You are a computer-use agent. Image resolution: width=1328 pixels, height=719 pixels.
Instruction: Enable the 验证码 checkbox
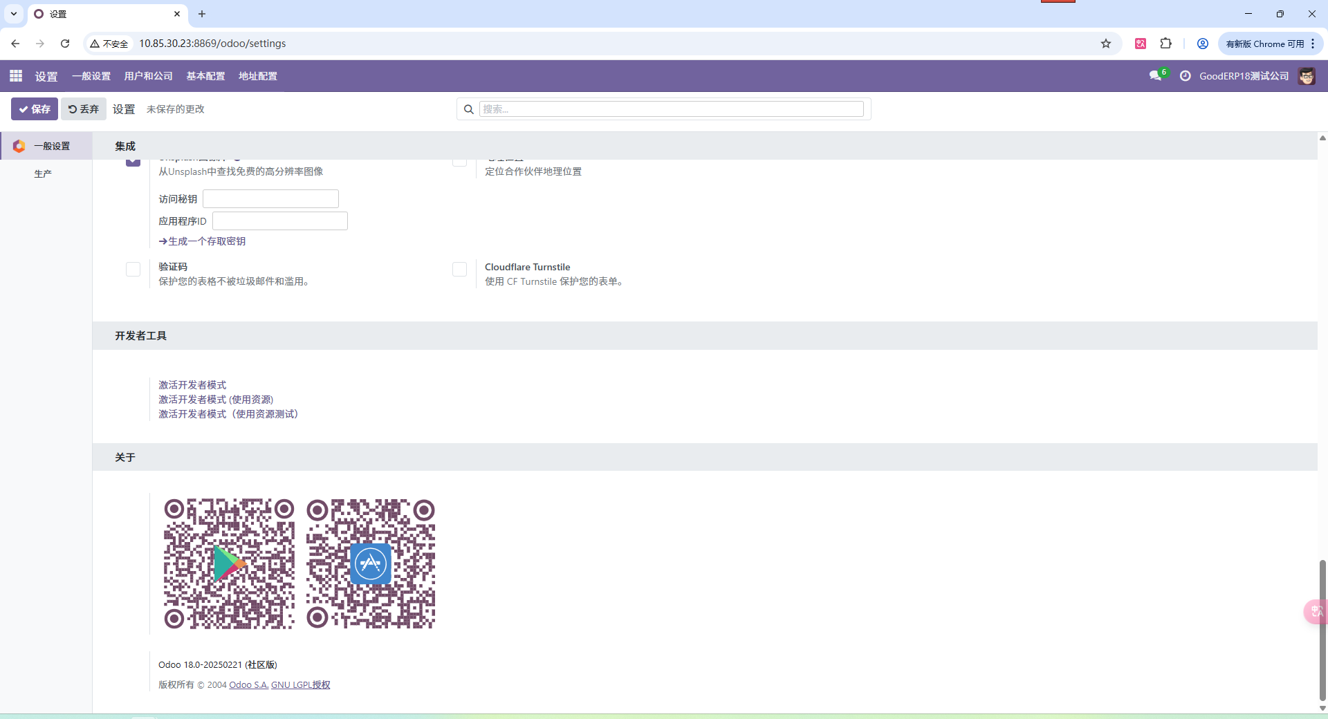pyautogui.click(x=133, y=269)
